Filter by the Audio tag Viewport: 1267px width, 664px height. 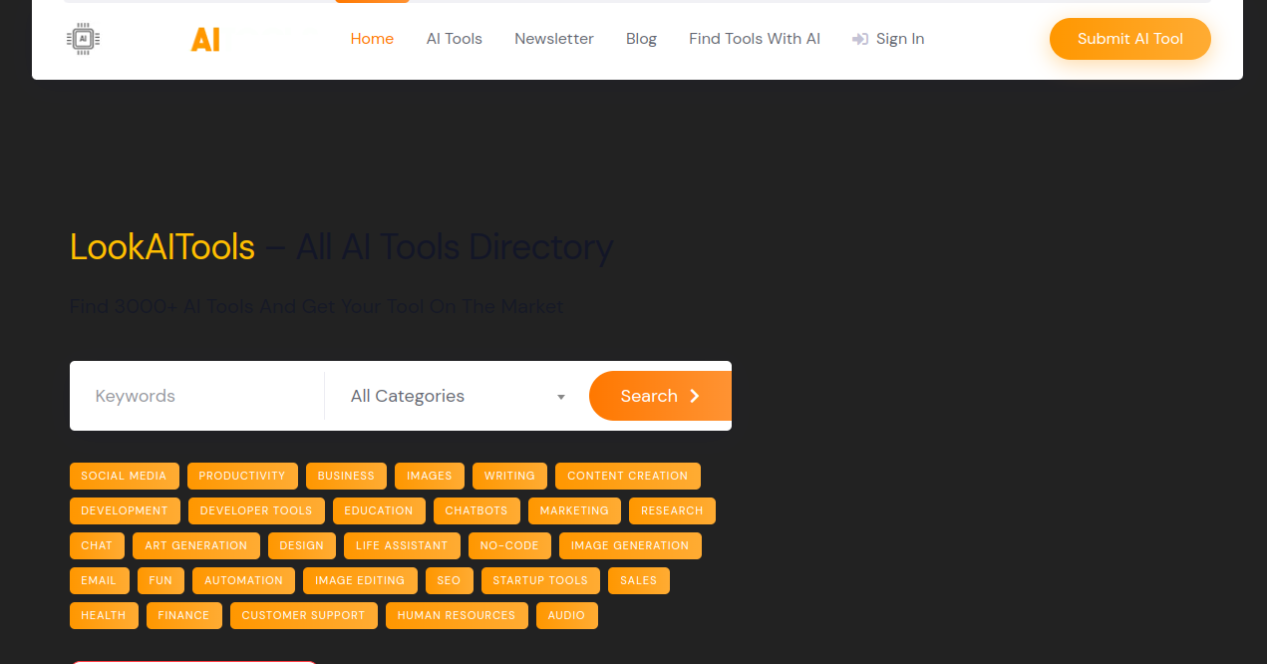click(x=566, y=615)
